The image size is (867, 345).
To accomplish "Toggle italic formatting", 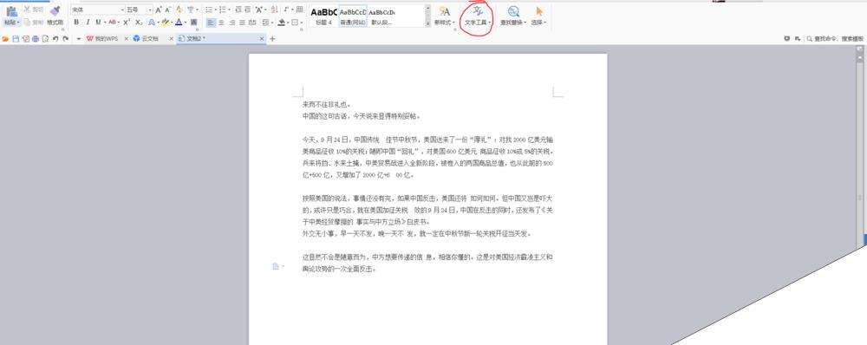I will [x=88, y=23].
